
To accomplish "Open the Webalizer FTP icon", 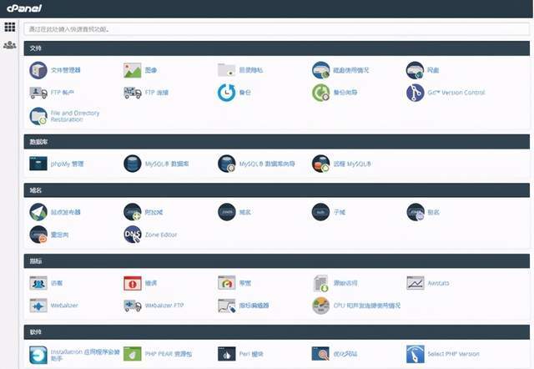I will (x=133, y=306).
